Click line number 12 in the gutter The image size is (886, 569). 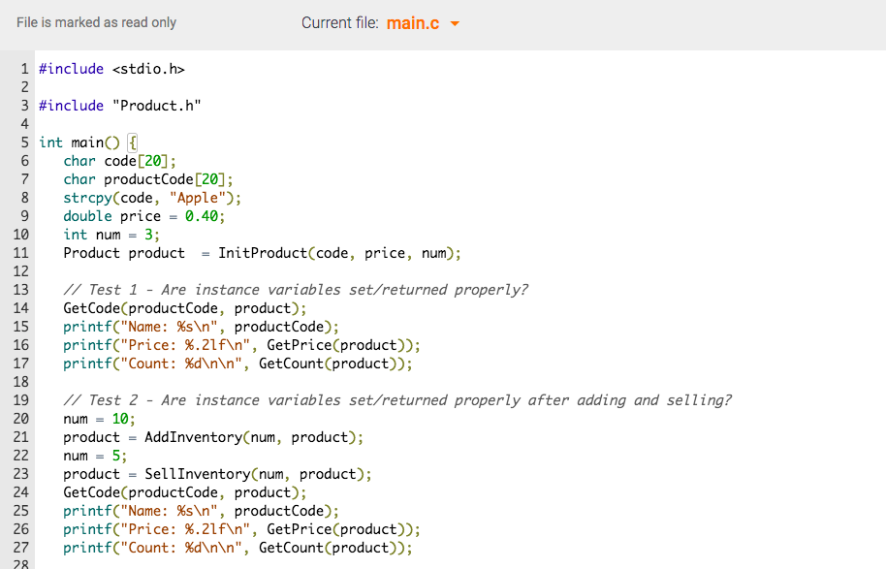click(x=21, y=271)
